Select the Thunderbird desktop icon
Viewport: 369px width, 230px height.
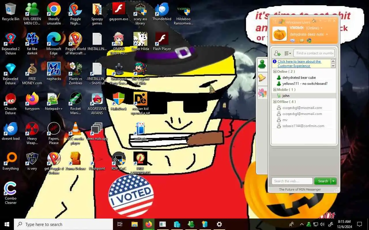(x=162, y=11)
